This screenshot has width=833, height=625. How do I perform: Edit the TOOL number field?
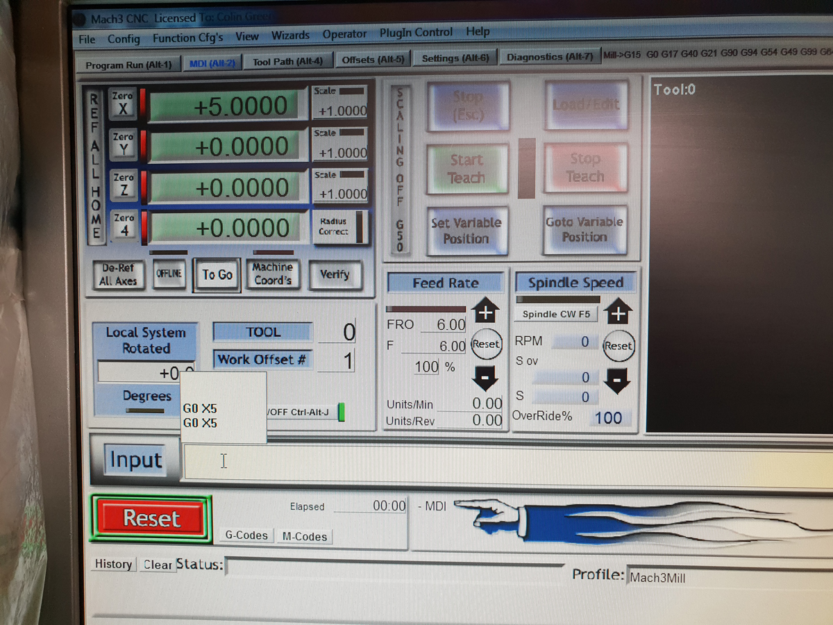337,332
